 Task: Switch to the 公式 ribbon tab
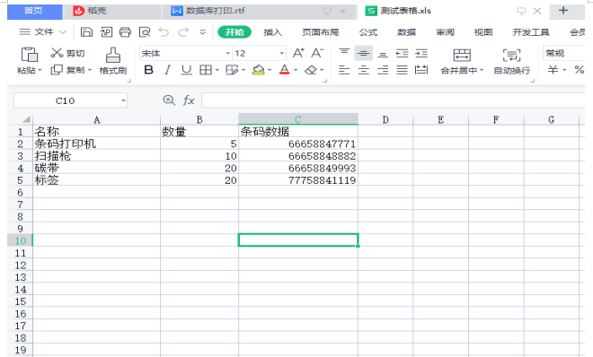click(x=368, y=32)
